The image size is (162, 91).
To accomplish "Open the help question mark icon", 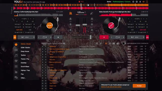I will [137, 2].
